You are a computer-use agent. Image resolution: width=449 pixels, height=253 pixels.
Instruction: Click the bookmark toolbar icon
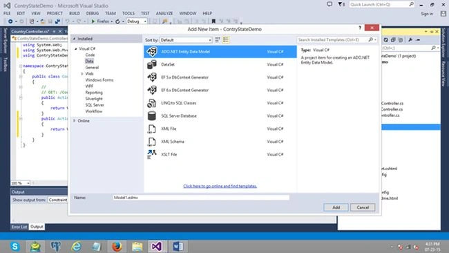pos(213,21)
